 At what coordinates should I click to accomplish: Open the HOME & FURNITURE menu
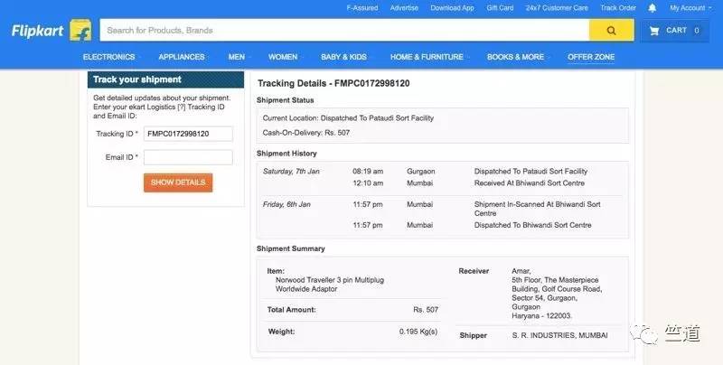[427, 57]
